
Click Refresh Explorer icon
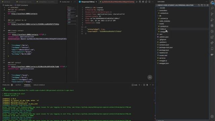205,5
